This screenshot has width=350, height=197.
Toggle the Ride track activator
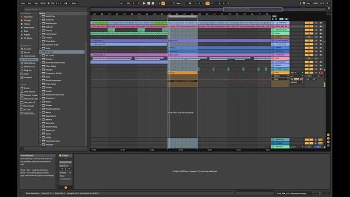(309, 33)
